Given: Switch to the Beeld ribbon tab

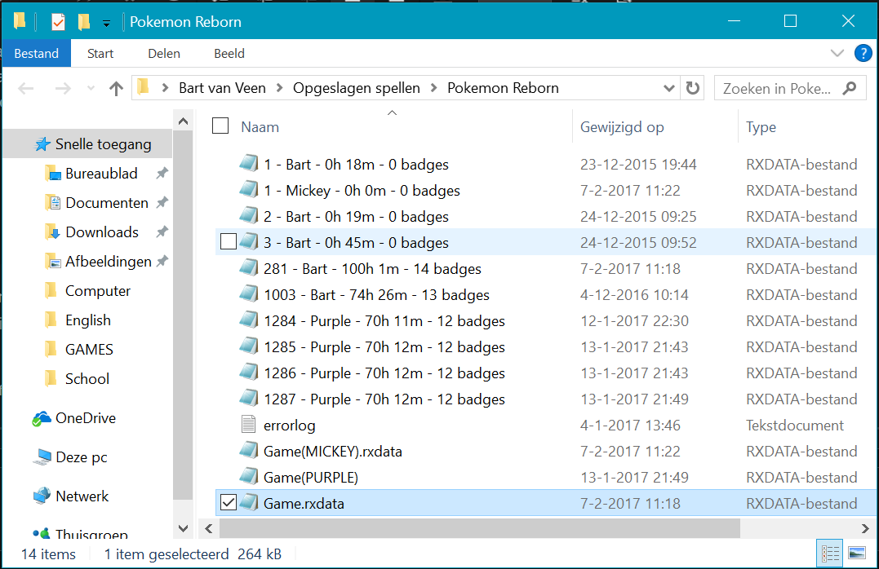Looking at the screenshot, I should (229, 54).
